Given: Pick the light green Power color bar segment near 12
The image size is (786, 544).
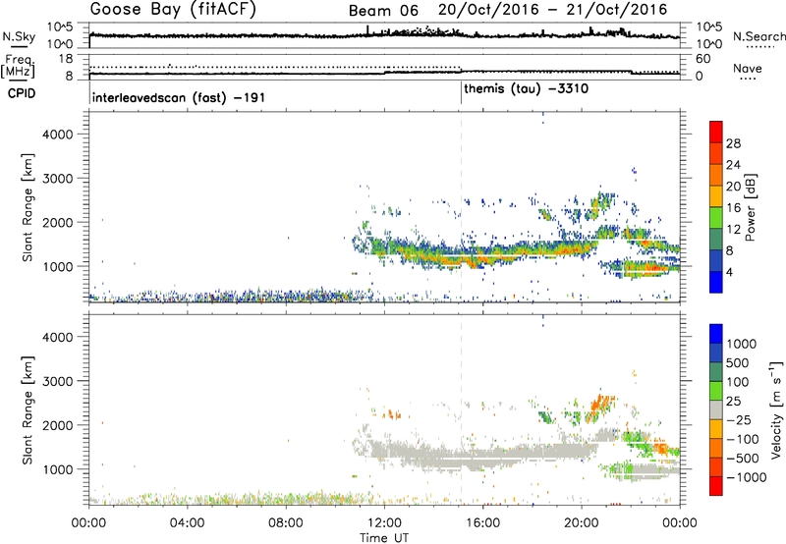Looking at the screenshot, I should click(716, 217).
